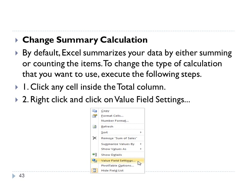Open PivotTable Options... entry
Screen dimensions: 247x185
(x=118, y=166)
